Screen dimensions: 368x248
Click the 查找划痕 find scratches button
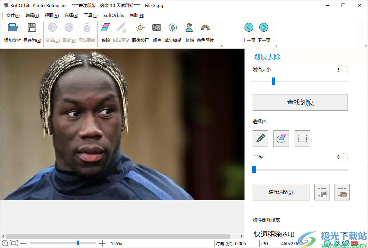(x=300, y=102)
